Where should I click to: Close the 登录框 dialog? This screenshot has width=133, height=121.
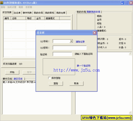(x=94, y=33)
